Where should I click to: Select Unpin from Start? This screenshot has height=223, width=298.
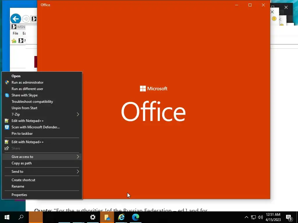tap(42, 108)
